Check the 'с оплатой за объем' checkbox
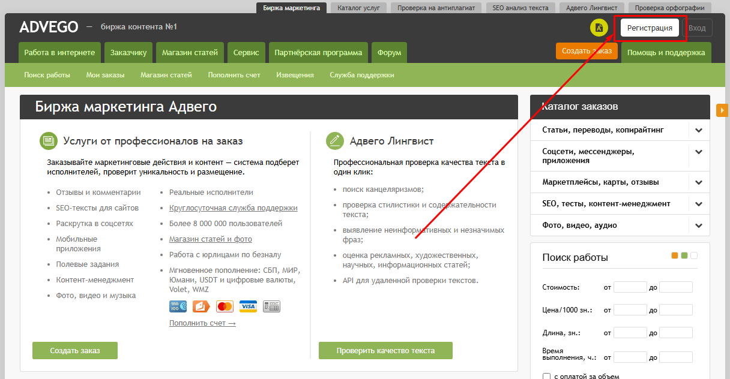Image resolution: width=730 pixels, height=379 pixels. pyautogui.click(x=546, y=376)
